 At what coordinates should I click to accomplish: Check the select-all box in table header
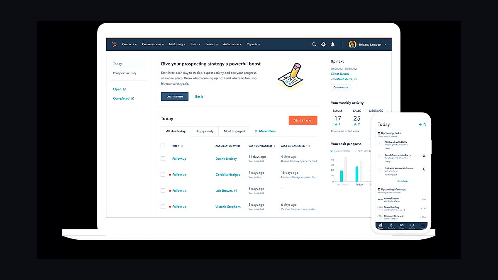pyautogui.click(x=163, y=146)
